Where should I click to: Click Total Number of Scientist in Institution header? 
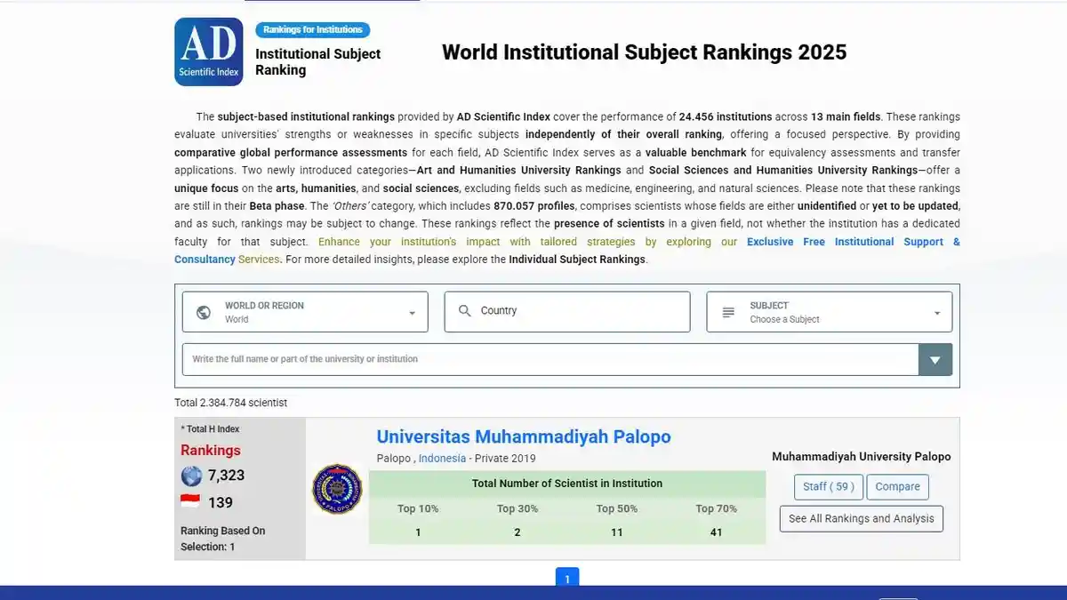[567, 484]
